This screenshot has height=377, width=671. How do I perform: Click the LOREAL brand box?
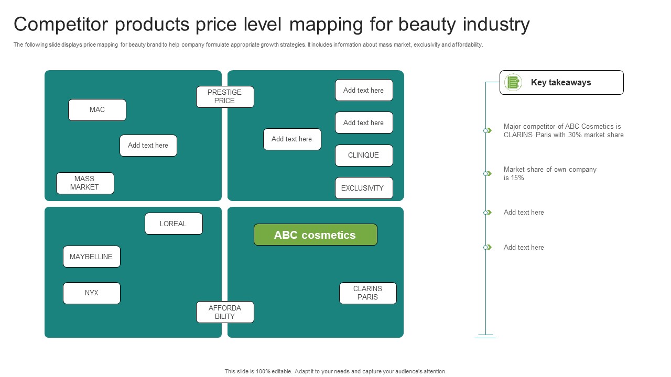(174, 224)
